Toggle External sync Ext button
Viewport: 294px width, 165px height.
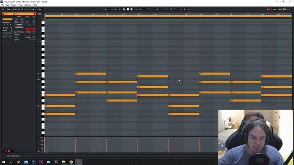[x=3, y=9]
